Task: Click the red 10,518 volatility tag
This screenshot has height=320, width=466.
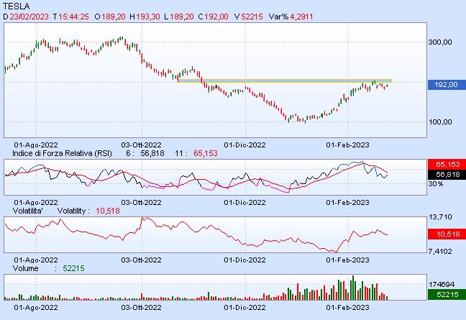Action: pyautogui.click(x=447, y=234)
